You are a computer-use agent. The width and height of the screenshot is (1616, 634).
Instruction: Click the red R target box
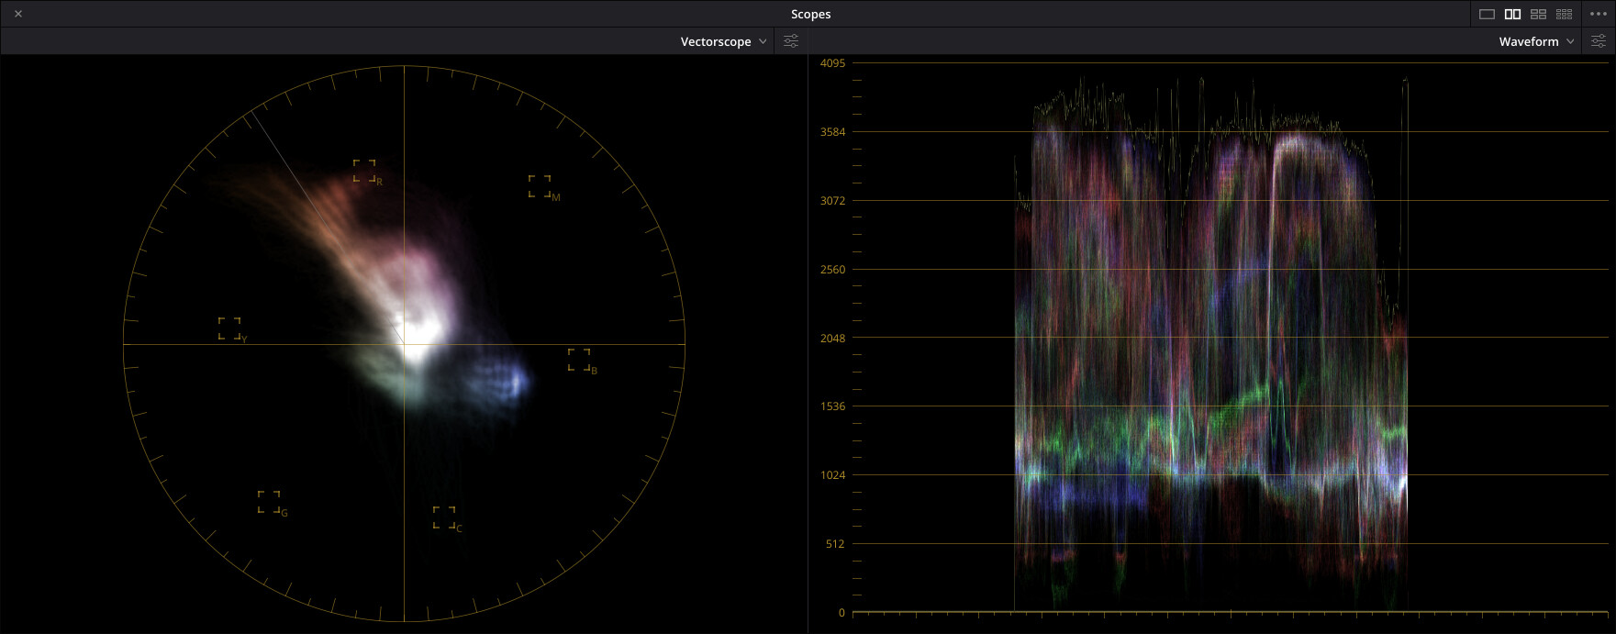click(x=364, y=171)
